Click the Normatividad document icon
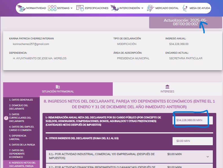Viewport: 223px width, 168px height. click(21, 8)
